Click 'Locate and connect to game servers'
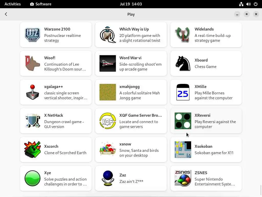 pos(138,124)
